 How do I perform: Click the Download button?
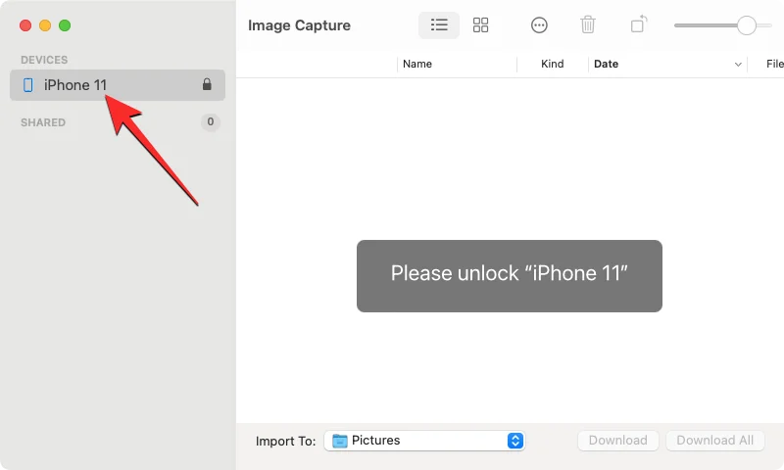[x=618, y=441]
